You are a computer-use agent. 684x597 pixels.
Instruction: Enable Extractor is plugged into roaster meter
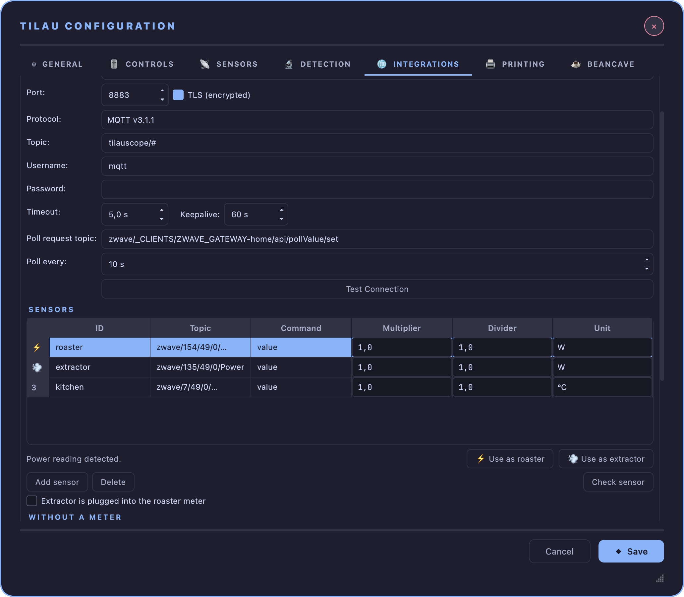32,501
